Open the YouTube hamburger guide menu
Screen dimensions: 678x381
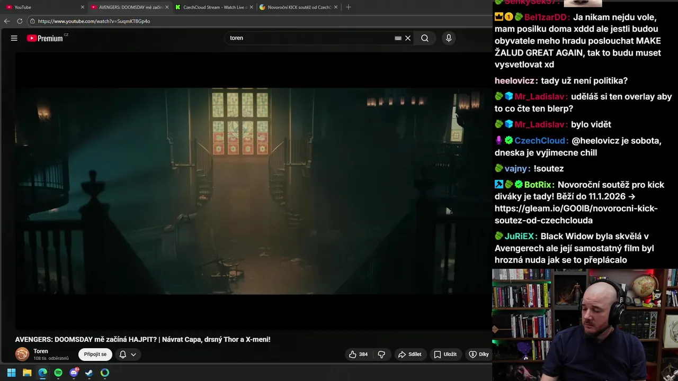pyautogui.click(x=14, y=38)
